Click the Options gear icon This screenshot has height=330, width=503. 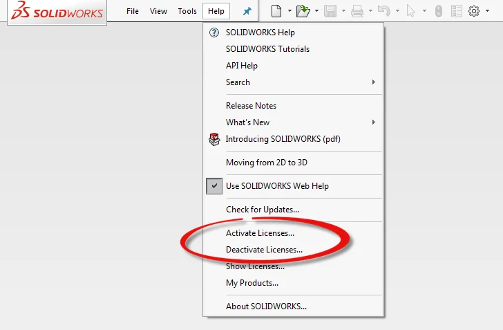click(474, 11)
